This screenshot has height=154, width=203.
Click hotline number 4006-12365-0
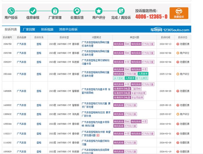(x=151, y=17)
